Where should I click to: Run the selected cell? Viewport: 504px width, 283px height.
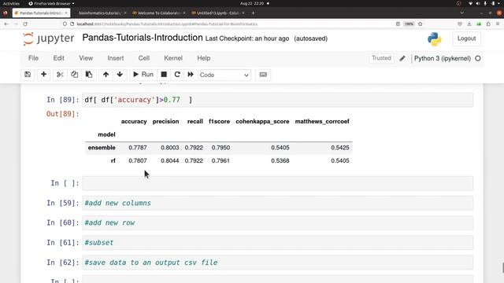pos(143,75)
